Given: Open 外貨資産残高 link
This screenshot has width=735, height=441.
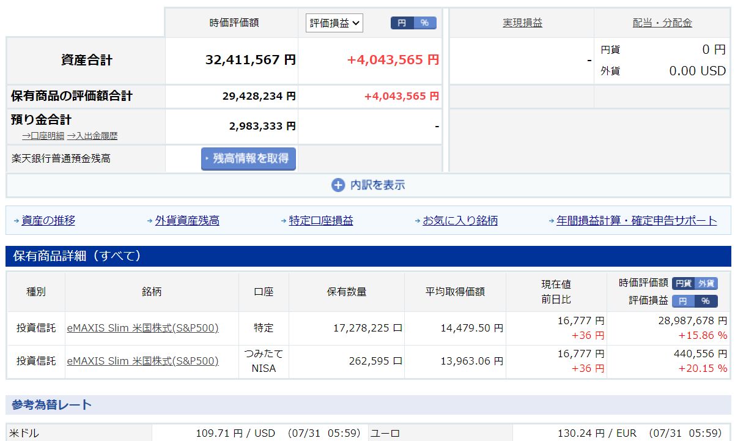Looking at the screenshot, I should (x=187, y=221).
